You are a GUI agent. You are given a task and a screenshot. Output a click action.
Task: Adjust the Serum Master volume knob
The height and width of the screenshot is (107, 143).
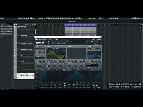96,42
